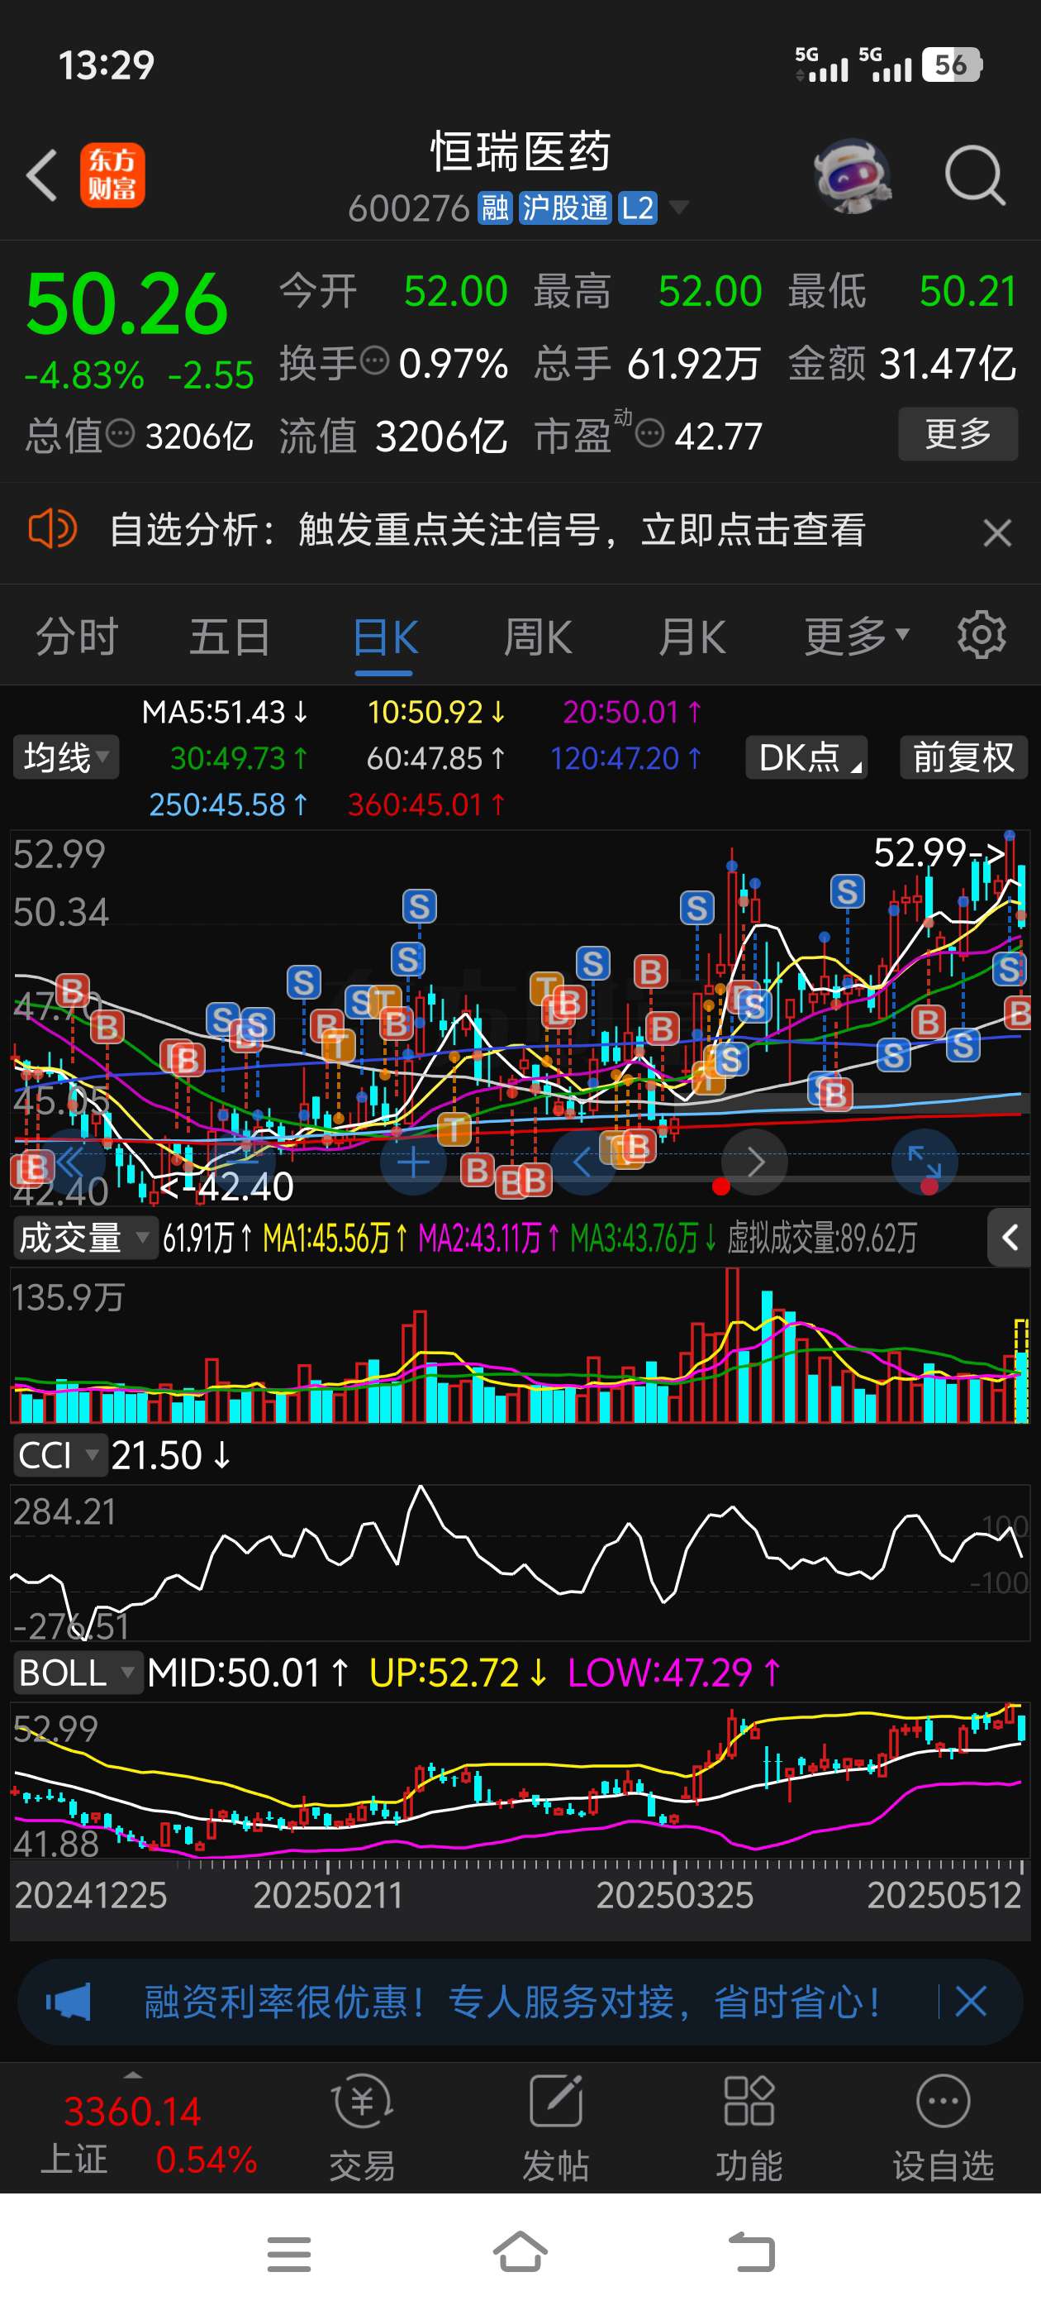Tap the current price 50.26
Screen dimensions: 1041x2315
pyautogui.click(x=126, y=303)
